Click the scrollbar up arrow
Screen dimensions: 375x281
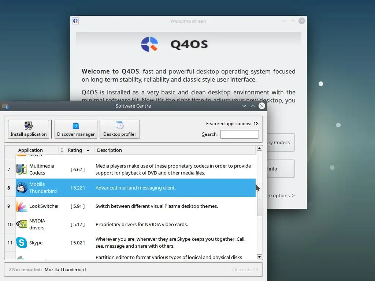pyautogui.click(x=260, y=148)
